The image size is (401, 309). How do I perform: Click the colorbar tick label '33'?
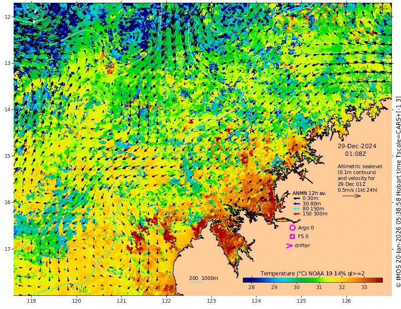pyautogui.click(x=364, y=287)
